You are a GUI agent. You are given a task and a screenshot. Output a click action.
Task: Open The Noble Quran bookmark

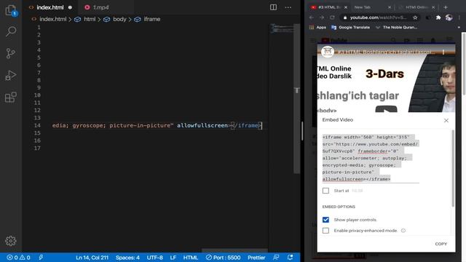396,28
